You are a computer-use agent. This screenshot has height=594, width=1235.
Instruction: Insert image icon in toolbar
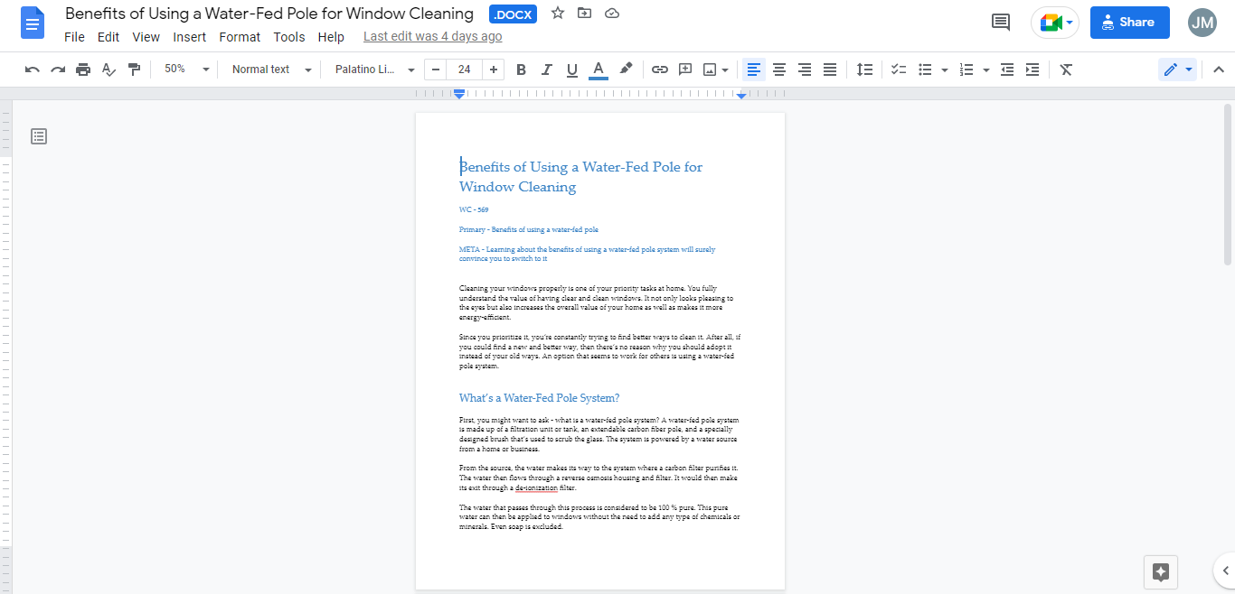[710, 70]
